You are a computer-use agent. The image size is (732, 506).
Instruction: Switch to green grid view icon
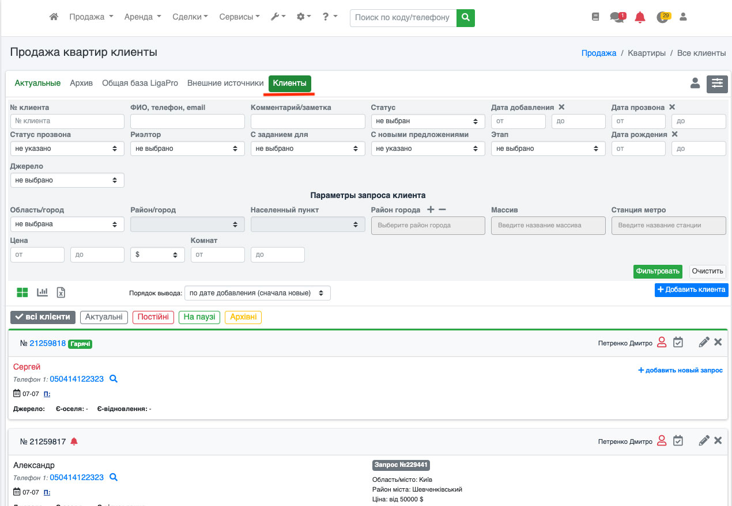(x=22, y=292)
